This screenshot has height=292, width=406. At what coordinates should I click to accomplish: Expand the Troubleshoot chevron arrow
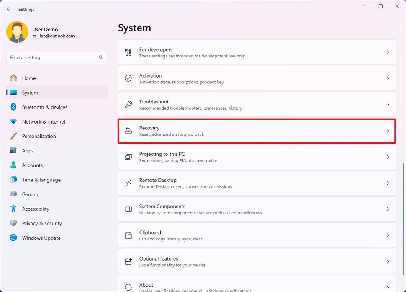coord(388,105)
